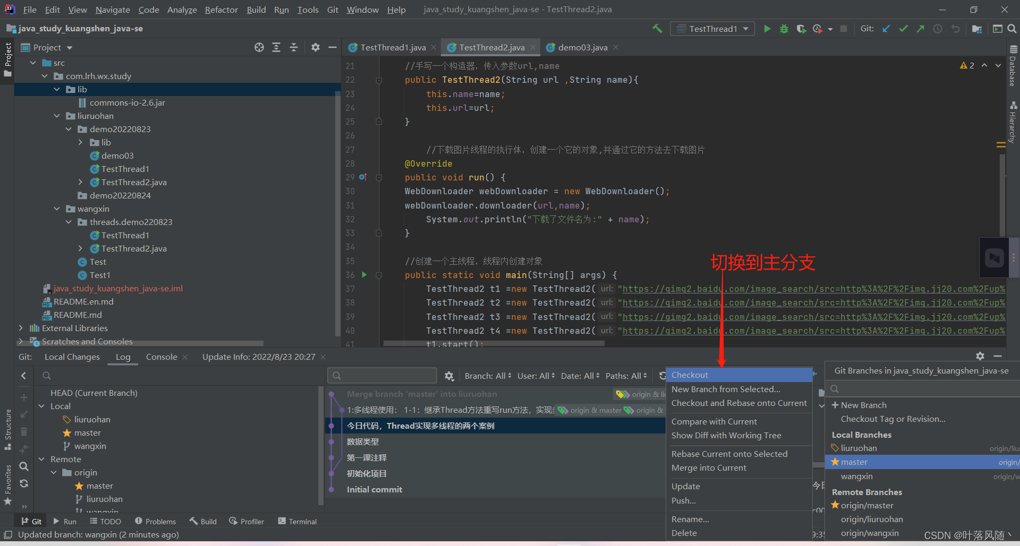Select master in Local Branches popup

(x=922, y=462)
